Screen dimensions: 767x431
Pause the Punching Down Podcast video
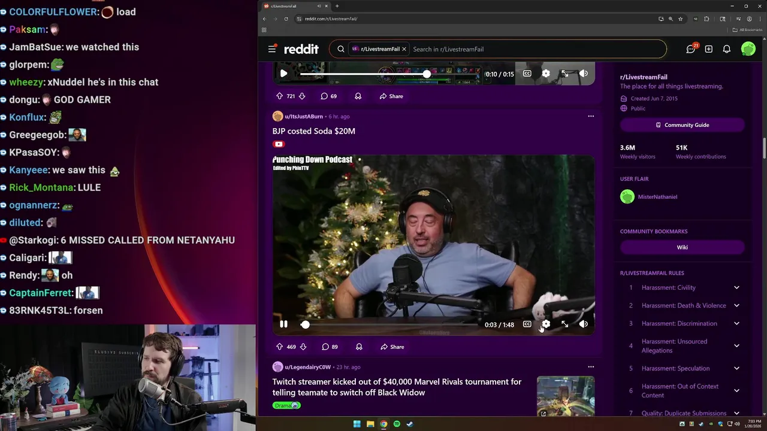pos(283,324)
